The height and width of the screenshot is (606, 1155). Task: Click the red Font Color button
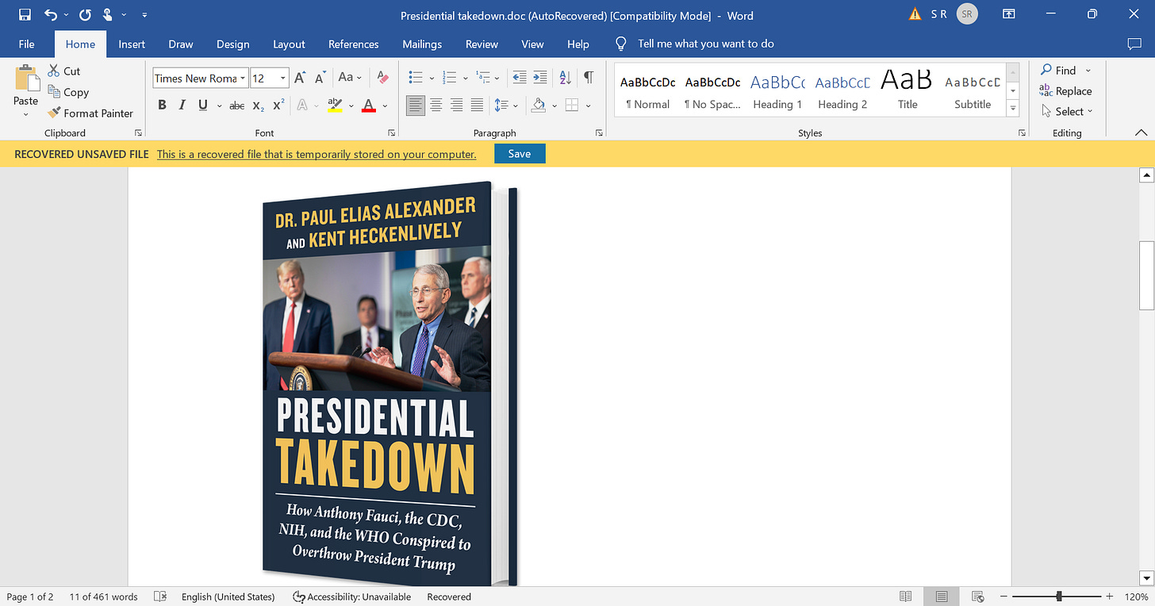368,105
